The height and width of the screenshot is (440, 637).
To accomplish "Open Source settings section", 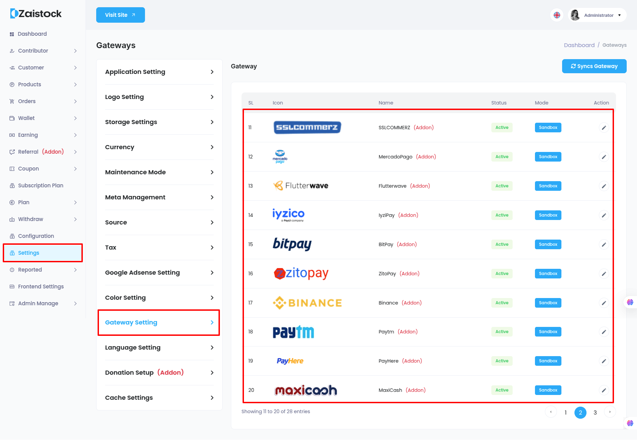I will click(159, 222).
